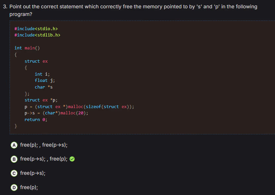Click the 'float j;' member declaration
Screen dimensions: 275x195
[45, 81]
